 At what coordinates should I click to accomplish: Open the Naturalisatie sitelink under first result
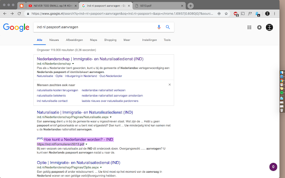[x=45, y=76]
